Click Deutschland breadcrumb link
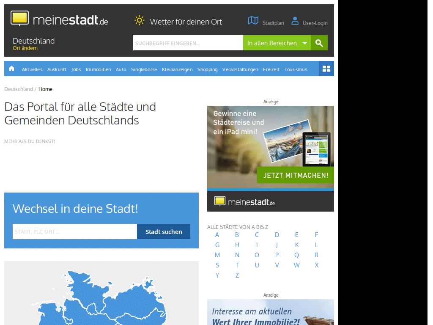The image size is (433, 325). [x=19, y=89]
